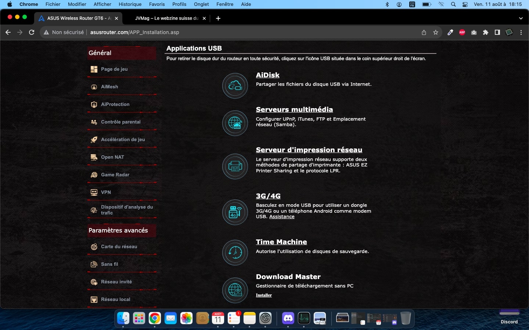529x330 pixels.
Task: Open Launchpad from the Dock
Action: coord(139,318)
